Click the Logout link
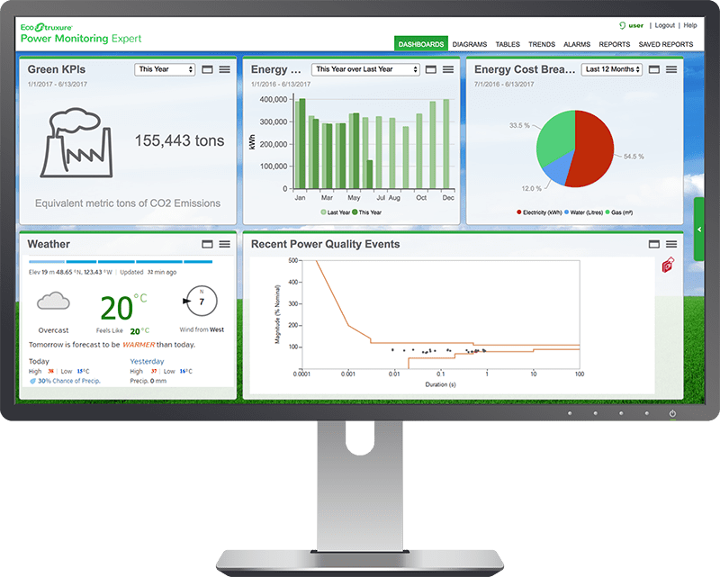The width and height of the screenshot is (720, 577). coord(664,26)
